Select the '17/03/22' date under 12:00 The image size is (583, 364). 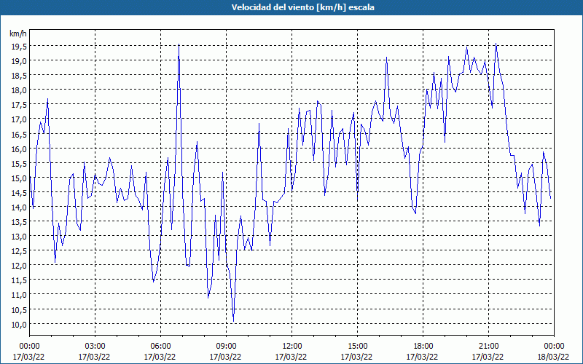291,357
